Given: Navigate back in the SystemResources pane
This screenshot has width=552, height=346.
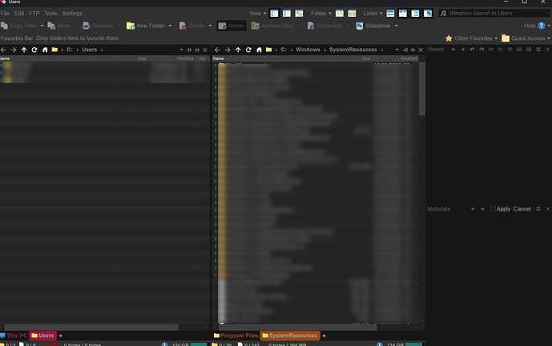Looking at the screenshot, I should pyautogui.click(x=217, y=50).
